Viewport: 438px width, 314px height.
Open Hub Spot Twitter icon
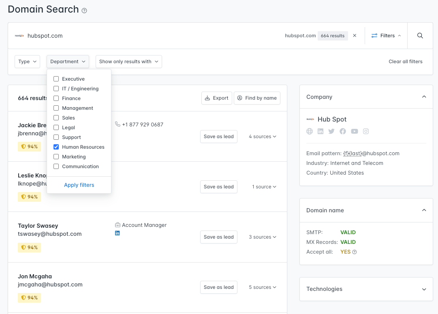coord(331,131)
